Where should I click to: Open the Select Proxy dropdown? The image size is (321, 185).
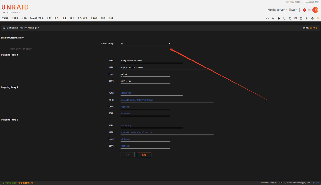click(x=145, y=44)
